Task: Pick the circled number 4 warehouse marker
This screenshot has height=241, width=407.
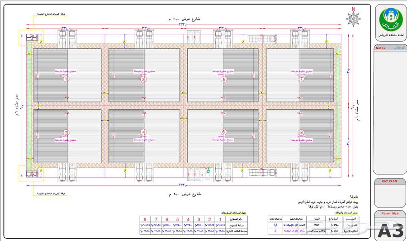Action: click(x=143, y=132)
